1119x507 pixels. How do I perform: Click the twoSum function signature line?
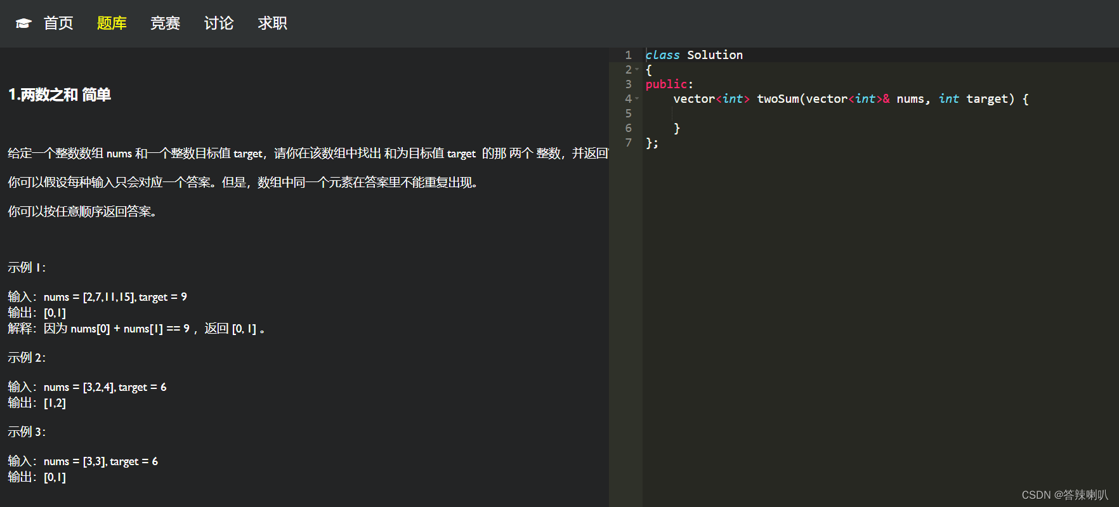pos(851,99)
